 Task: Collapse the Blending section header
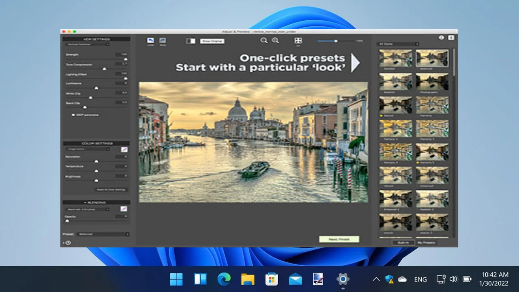pos(96,202)
